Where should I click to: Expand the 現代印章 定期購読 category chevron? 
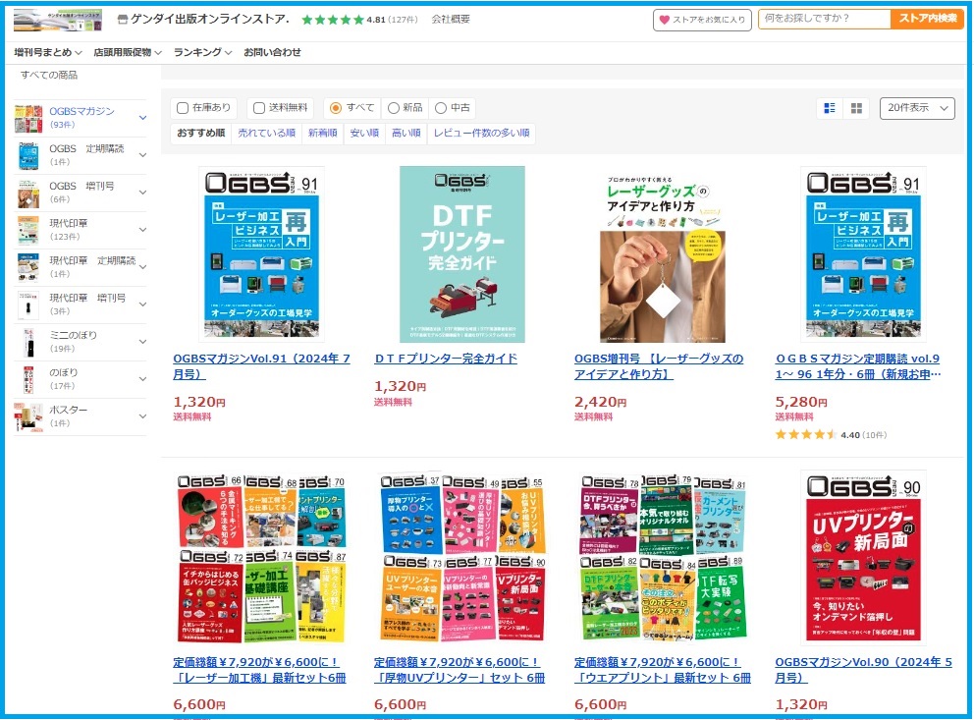click(143, 266)
